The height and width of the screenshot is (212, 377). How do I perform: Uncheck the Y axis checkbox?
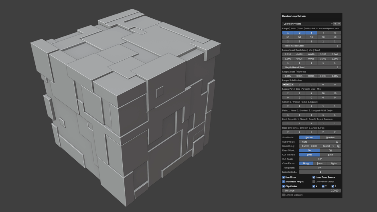click(323, 186)
